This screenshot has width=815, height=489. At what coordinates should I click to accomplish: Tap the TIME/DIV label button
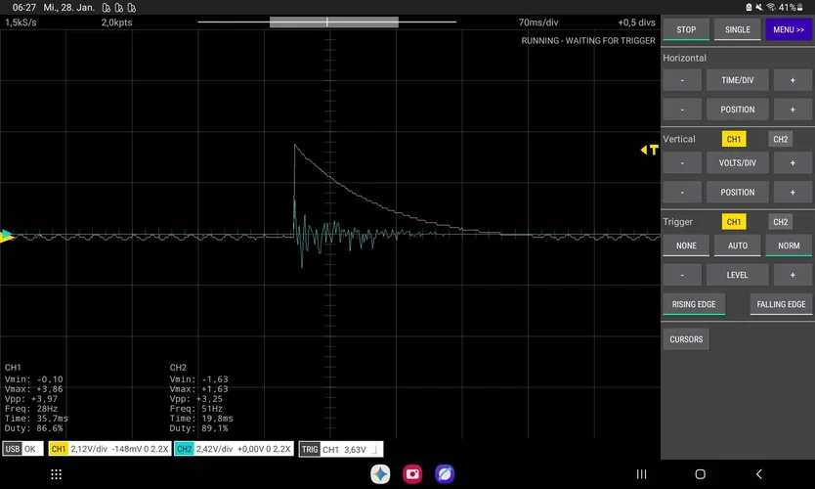[x=737, y=80]
